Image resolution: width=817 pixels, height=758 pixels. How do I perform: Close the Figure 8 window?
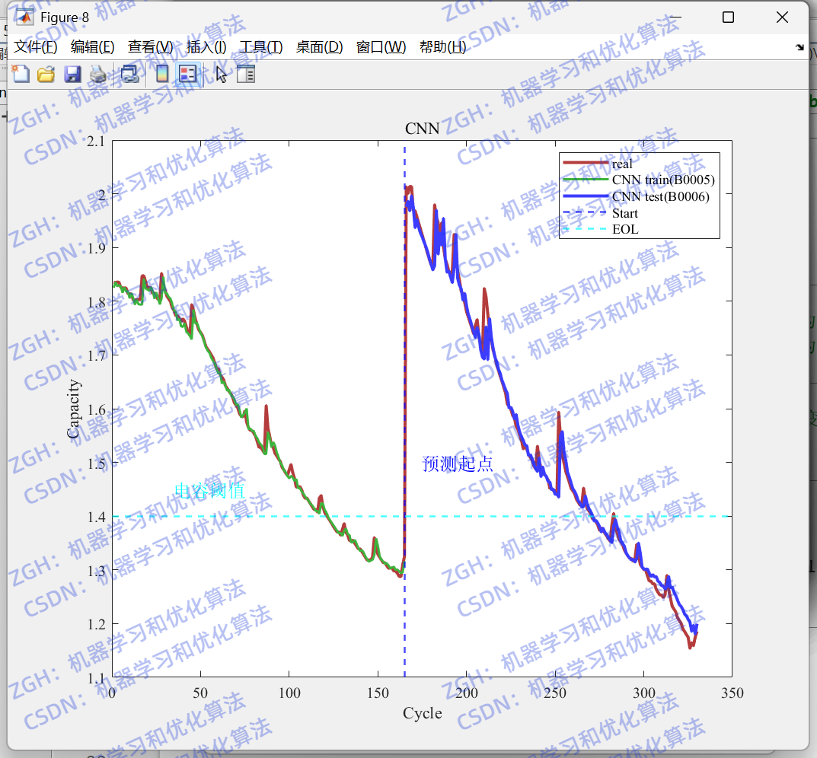[x=782, y=18]
